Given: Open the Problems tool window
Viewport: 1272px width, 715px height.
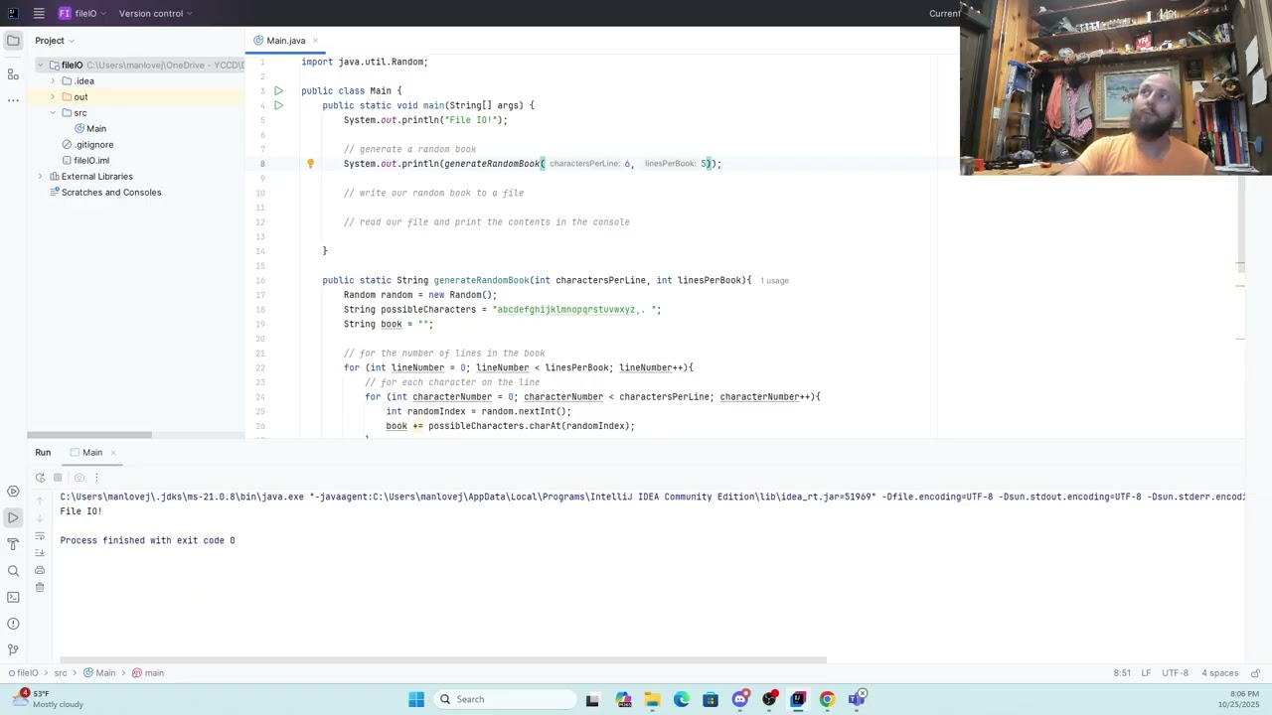Looking at the screenshot, I should (x=13, y=624).
